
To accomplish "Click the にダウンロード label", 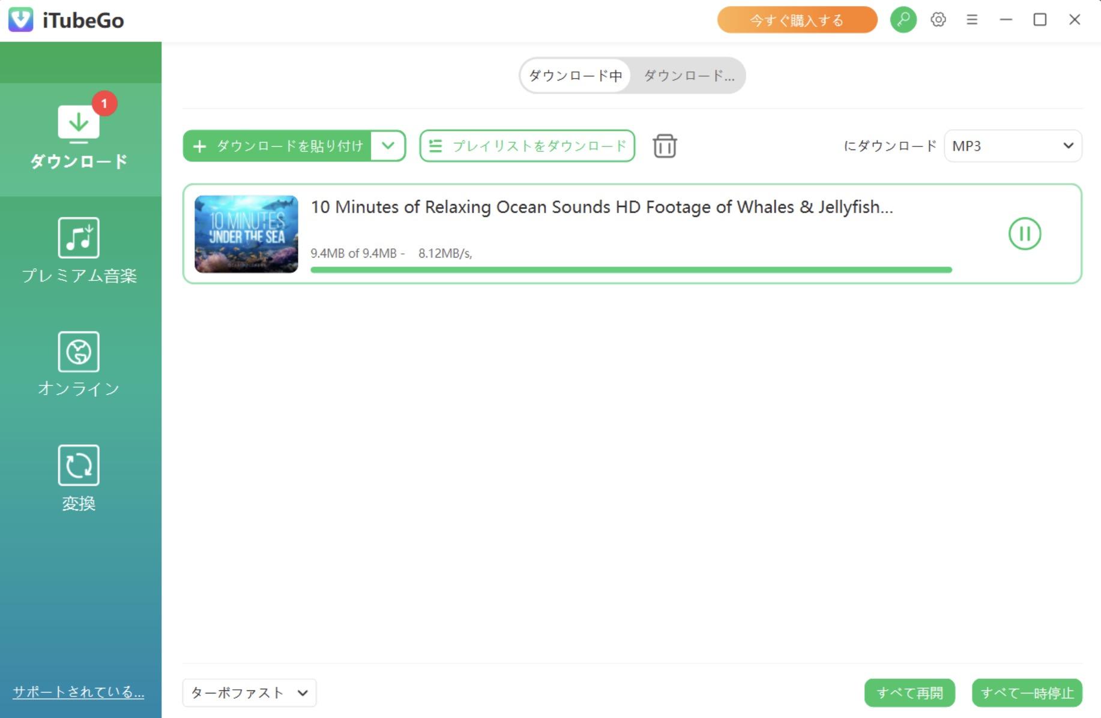I will point(890,146).
